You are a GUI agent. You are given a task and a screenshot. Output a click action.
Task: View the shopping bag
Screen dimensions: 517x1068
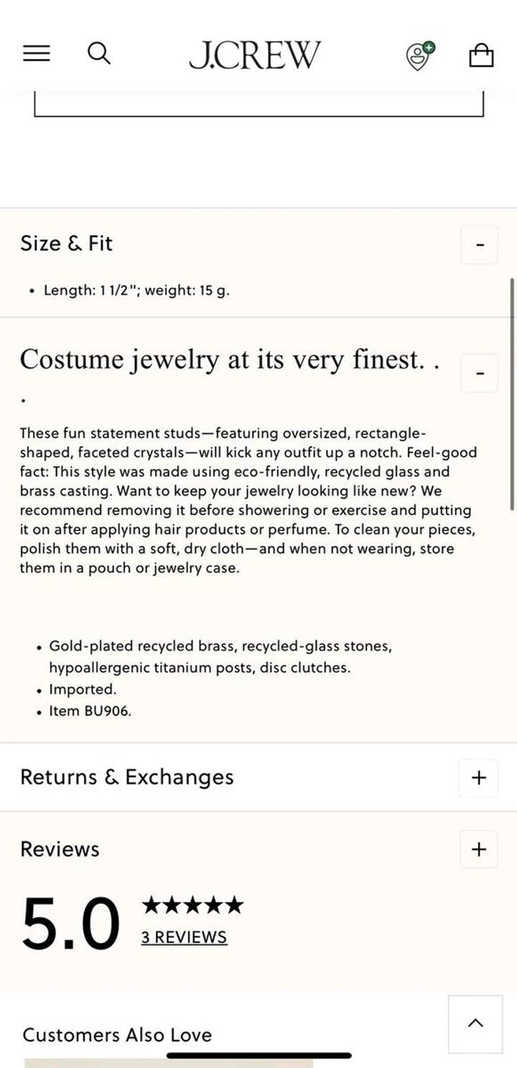[481, 55]
